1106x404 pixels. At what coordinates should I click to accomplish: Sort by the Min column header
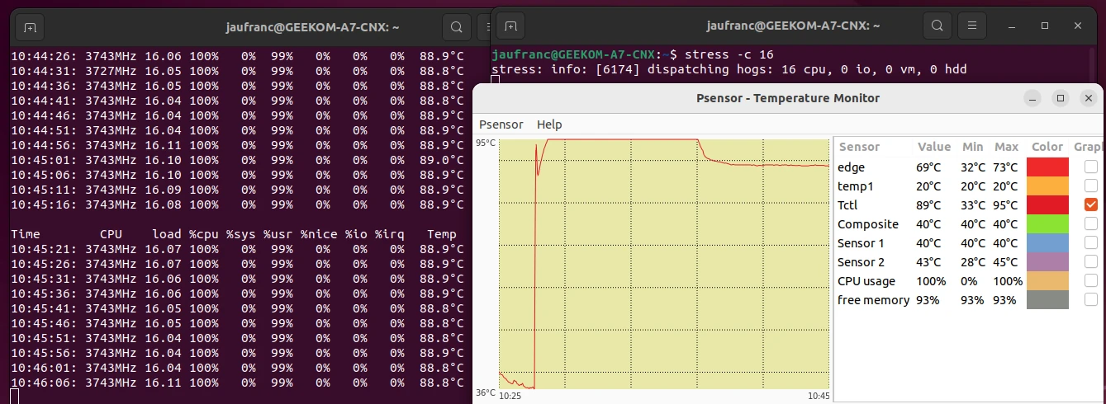point(972,147)
